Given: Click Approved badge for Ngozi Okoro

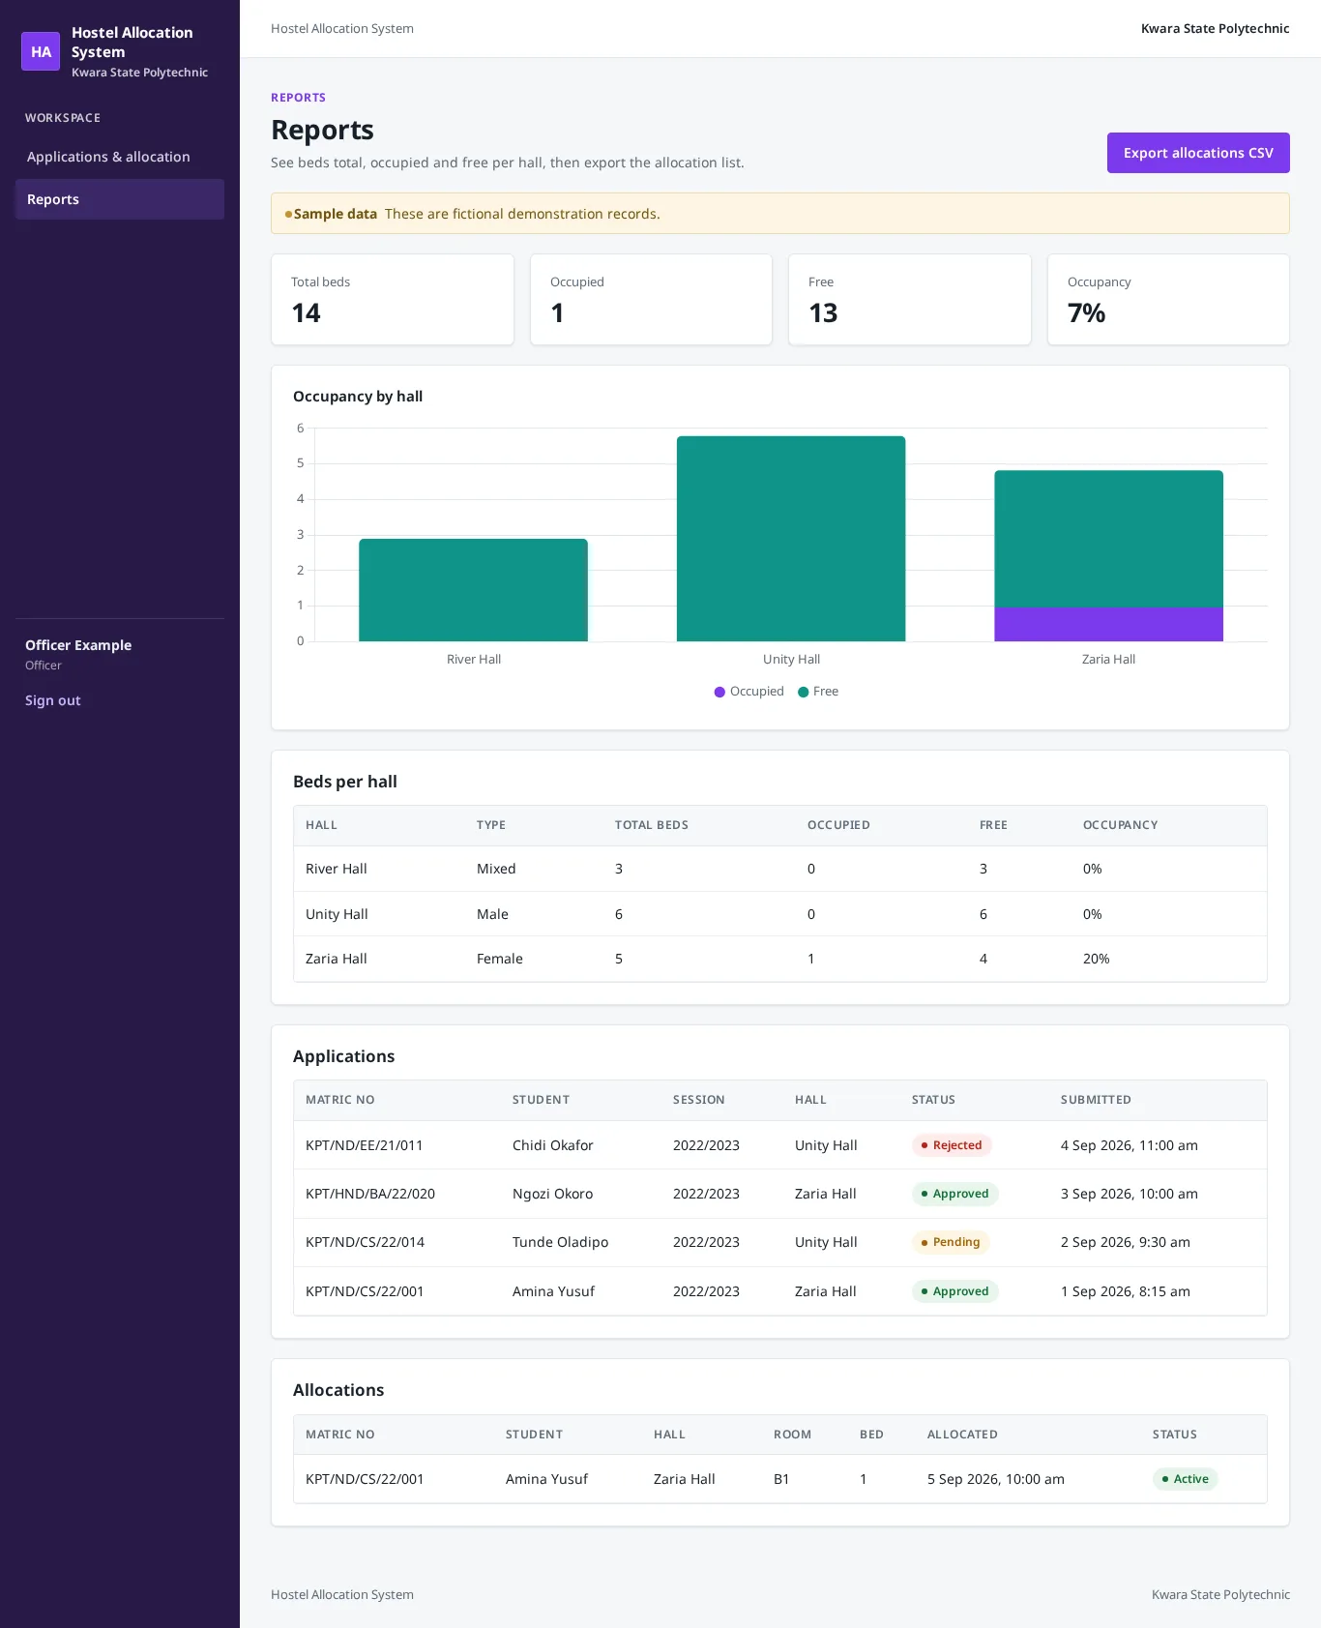Looking at the screenshot, I should (x=955, y=1194).
